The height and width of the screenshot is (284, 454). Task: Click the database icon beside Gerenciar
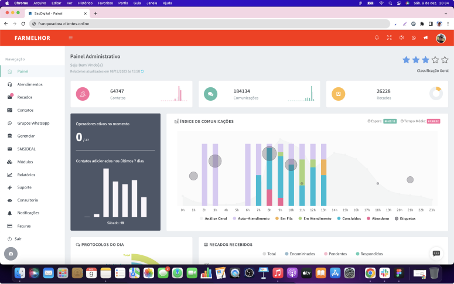pyautogui.click(x=9, y=136)
